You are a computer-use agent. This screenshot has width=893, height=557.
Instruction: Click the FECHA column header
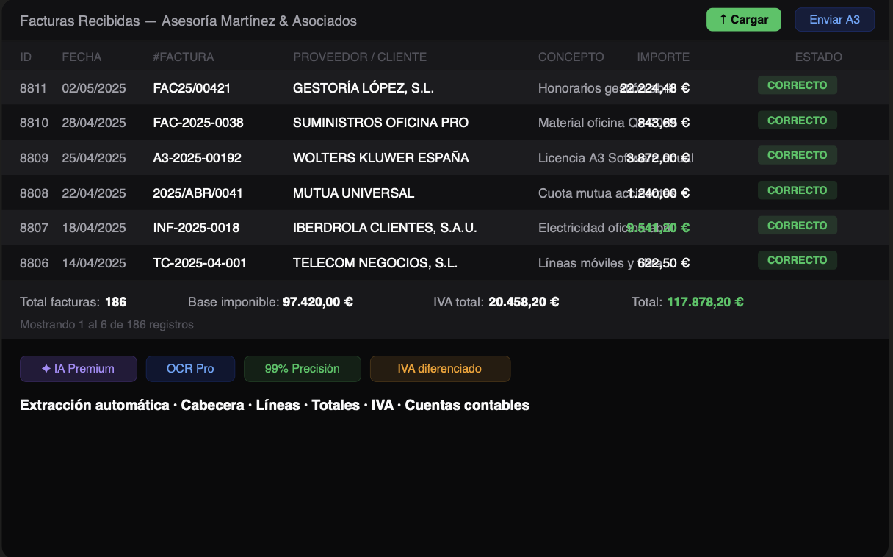point(82,57)
